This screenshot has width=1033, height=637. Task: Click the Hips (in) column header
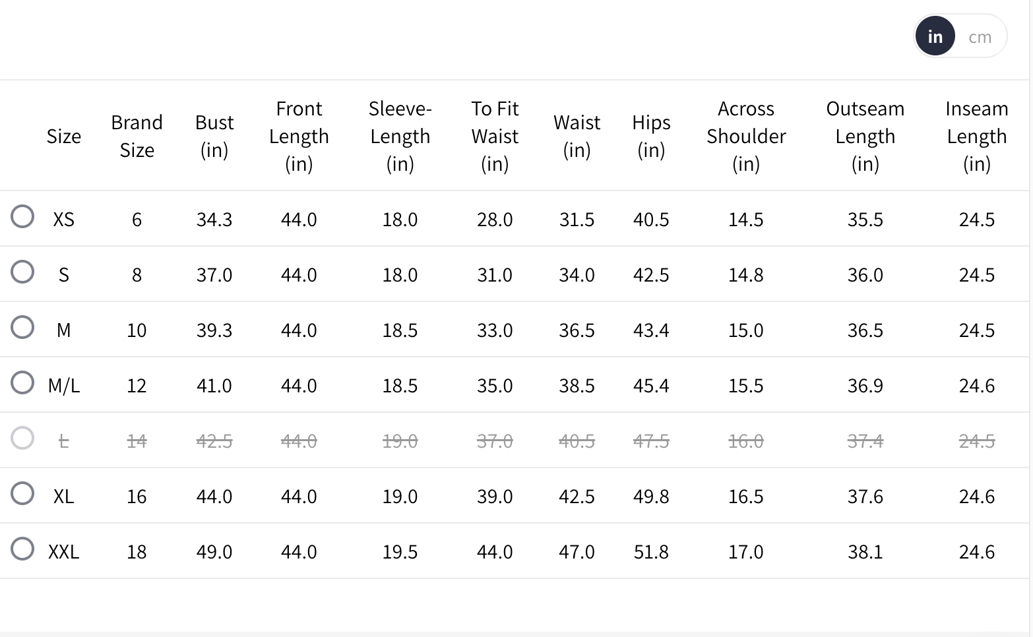[x=651, y=136]
